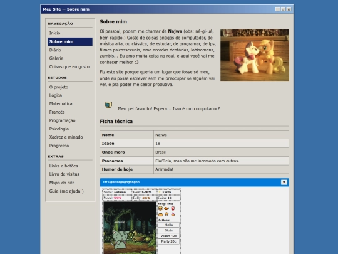Click the pet name 'Autumn' field
This screenshot has width=338, height=254.
point(116,192)
